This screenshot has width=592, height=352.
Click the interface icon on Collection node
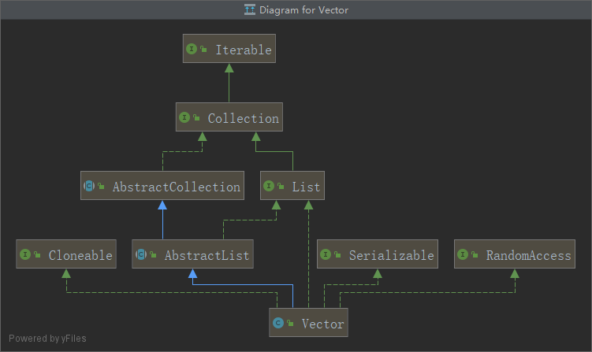click(184, 117)
